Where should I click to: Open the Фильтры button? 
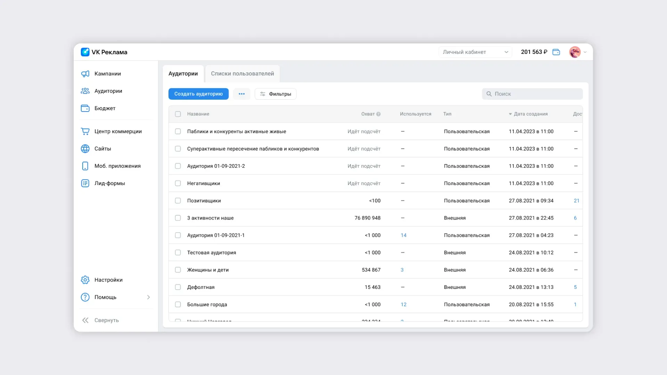pyautogui.click(x=275, y=94)
